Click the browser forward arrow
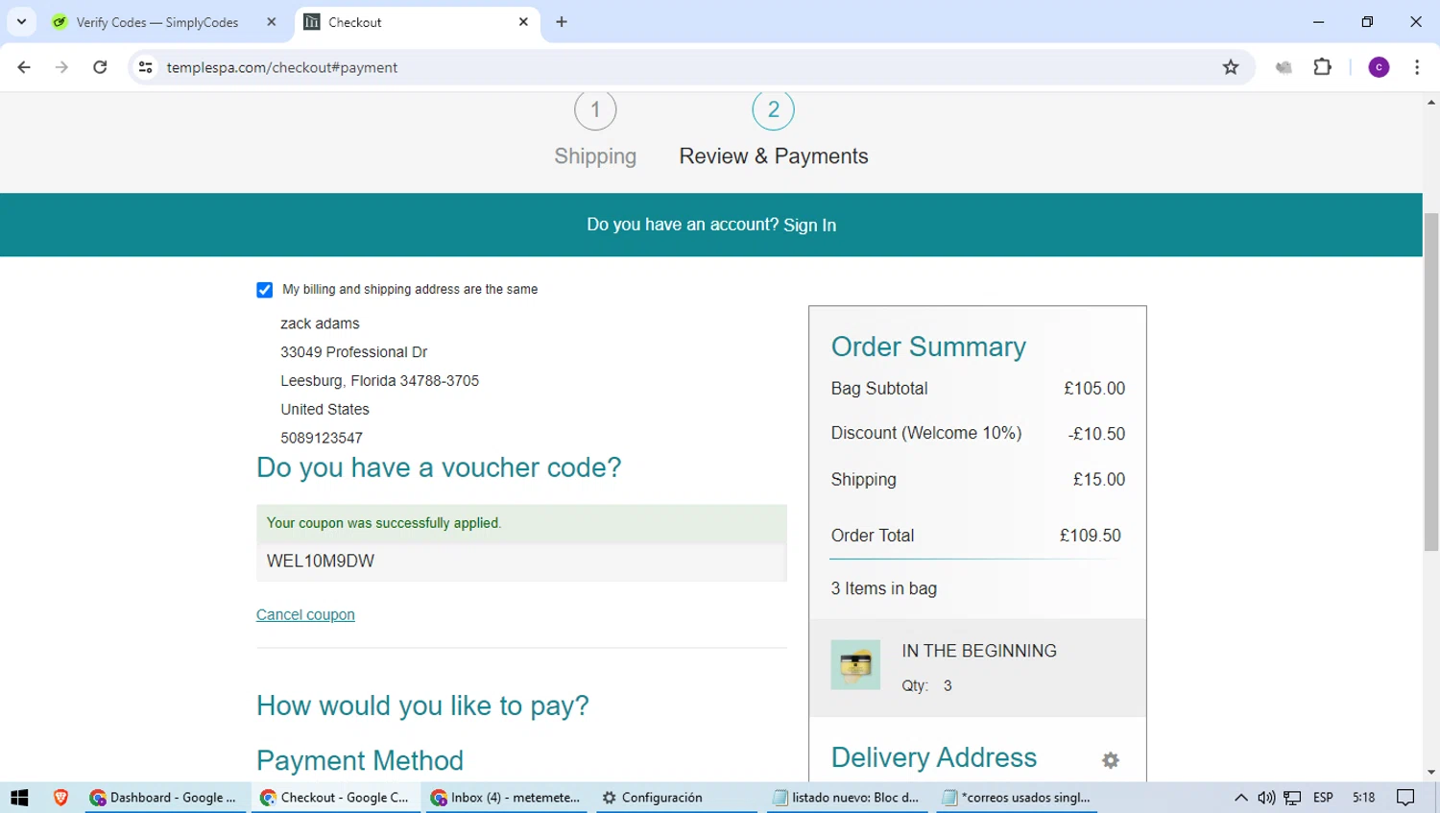The image size is (1440, 813). [61, 67]
